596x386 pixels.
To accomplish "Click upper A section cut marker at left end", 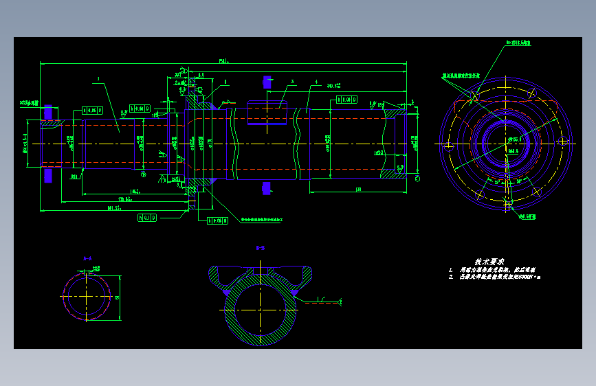I will click(x=48, y=112).
